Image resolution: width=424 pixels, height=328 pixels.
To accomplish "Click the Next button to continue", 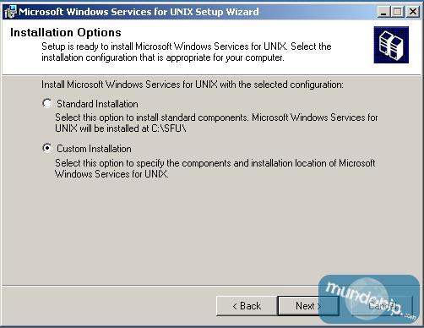I will pyautogui.click(x=308, y=306).
